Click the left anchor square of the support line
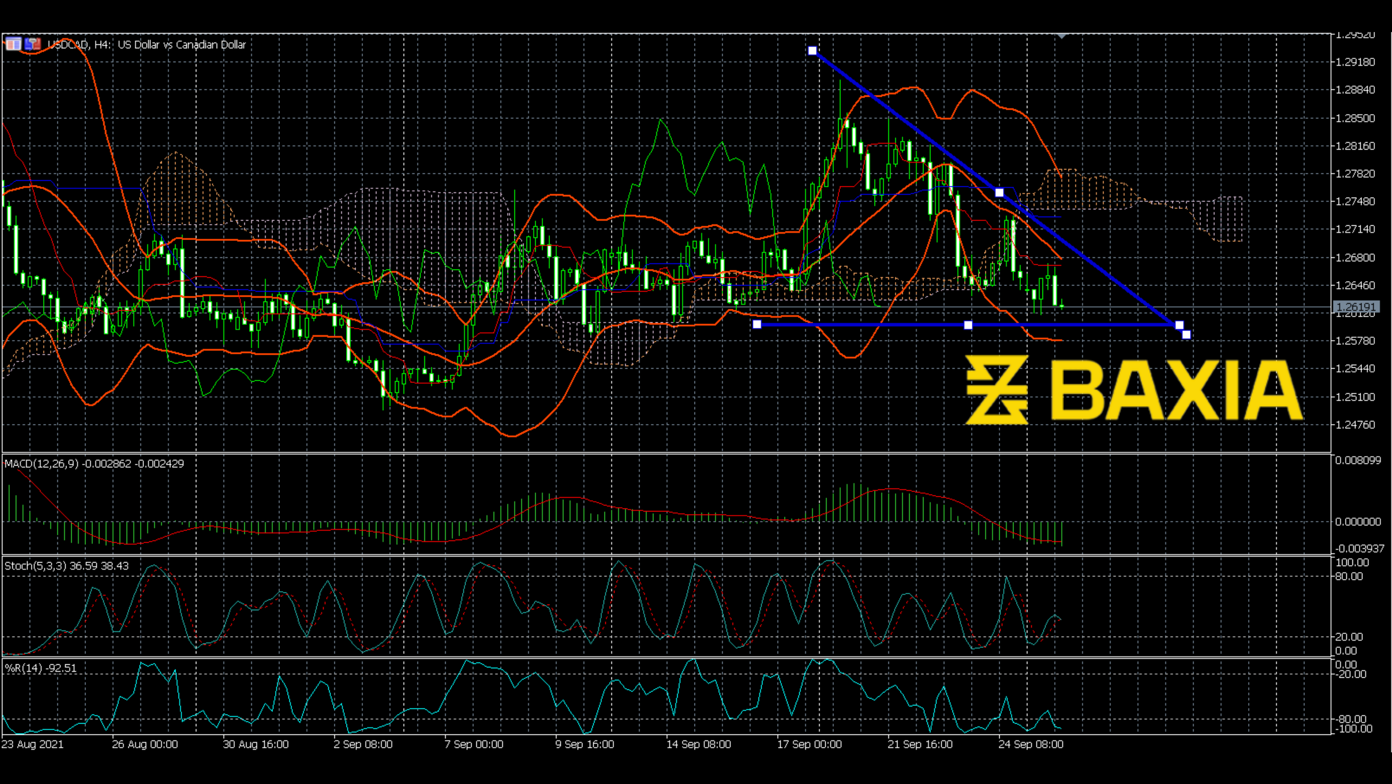The width and height of the screenshot is (1392, 784). [757, 324]
